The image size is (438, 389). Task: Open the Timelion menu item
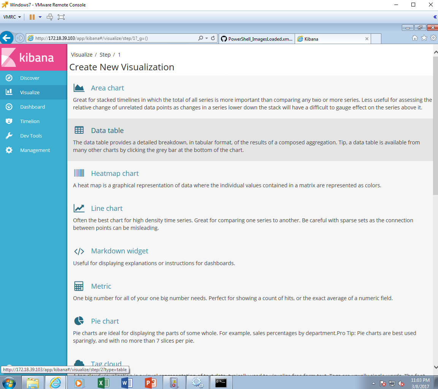point(30,121)
